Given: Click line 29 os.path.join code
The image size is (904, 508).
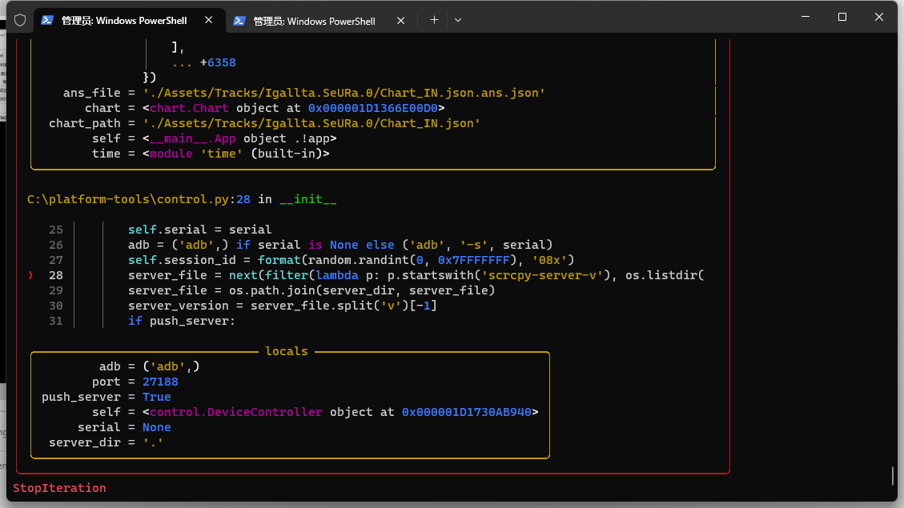Looking at the screenshot, I should [311, 290].
